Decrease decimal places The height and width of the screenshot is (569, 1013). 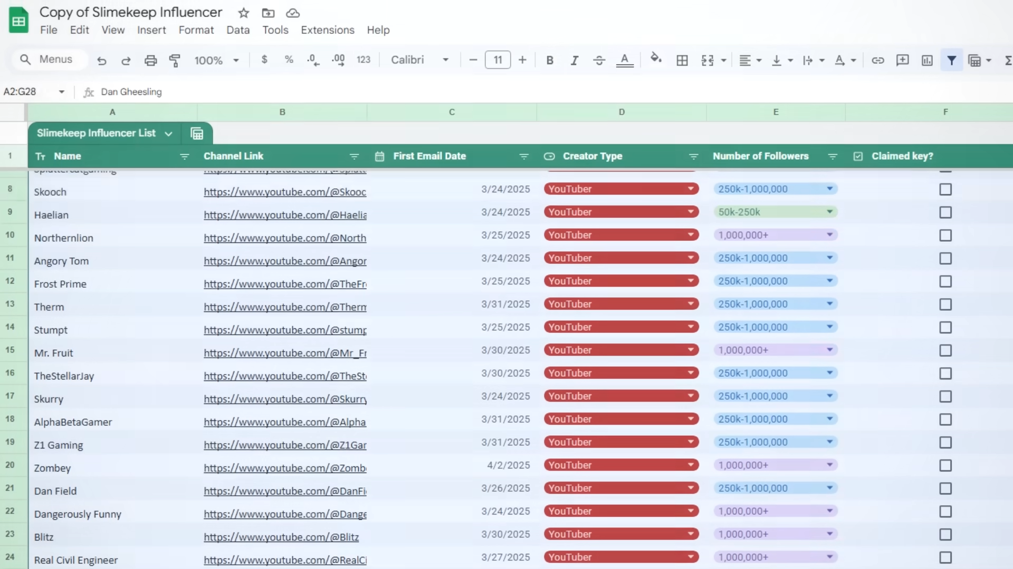point(313,60)
